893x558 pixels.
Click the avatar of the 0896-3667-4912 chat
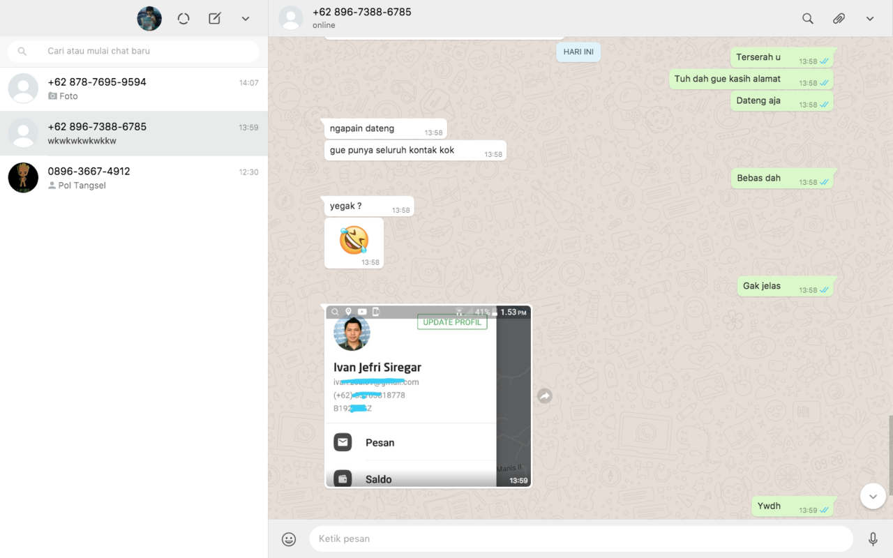tap(23, 178)
